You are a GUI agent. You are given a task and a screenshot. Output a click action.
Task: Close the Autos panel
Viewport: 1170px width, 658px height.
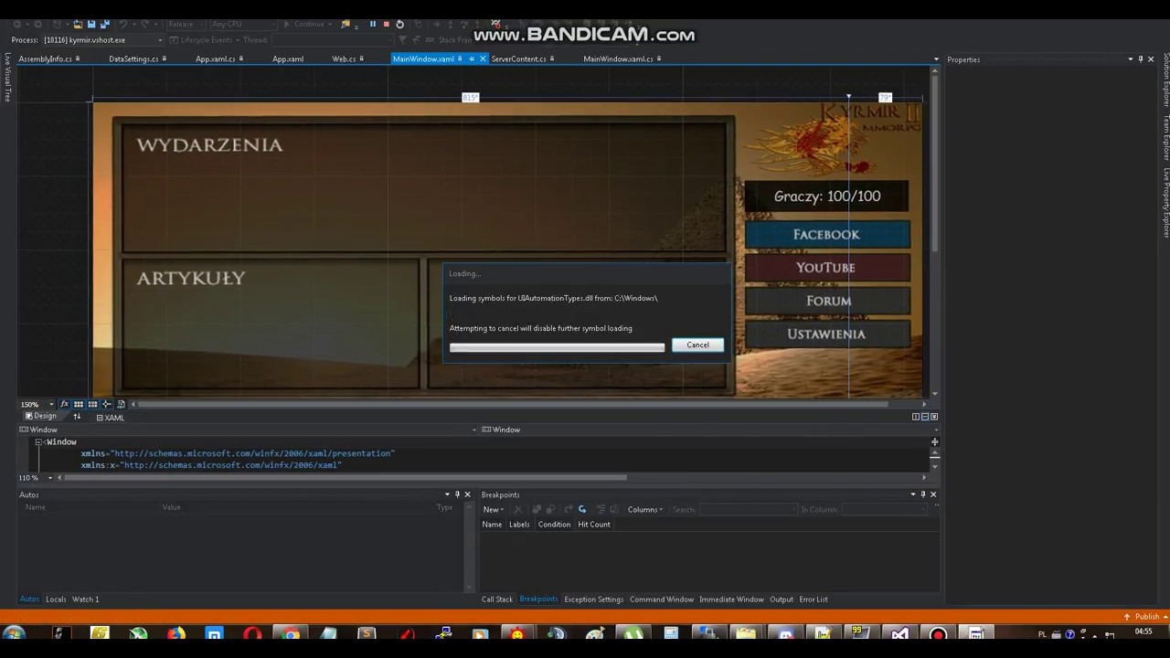click(468, 494)
